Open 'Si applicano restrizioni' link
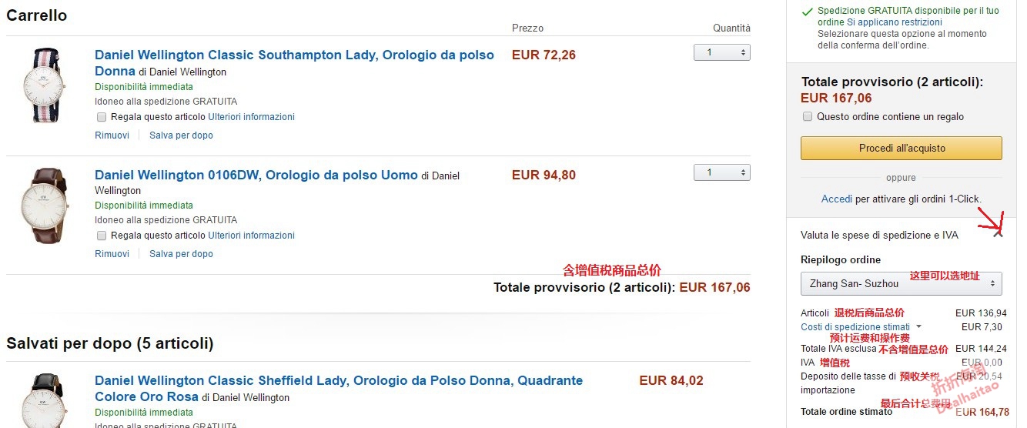Image resolution: width=1027 pixels, height=428 pixels. [888, 22]
